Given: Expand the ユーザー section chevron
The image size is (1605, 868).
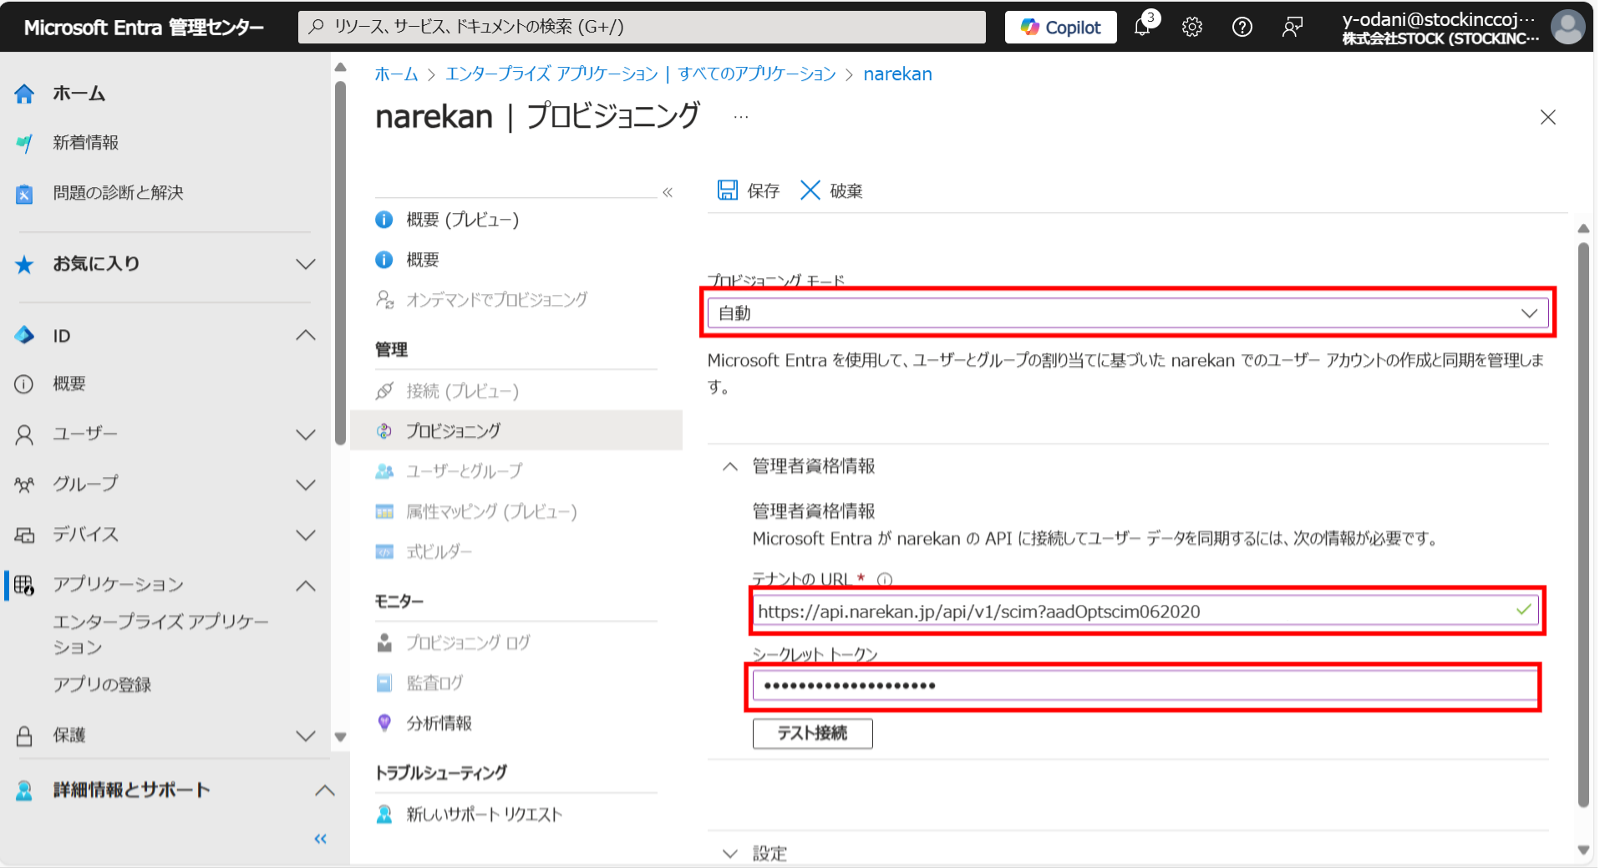Looking at the screenshot, I should click(x=306, y=434).
